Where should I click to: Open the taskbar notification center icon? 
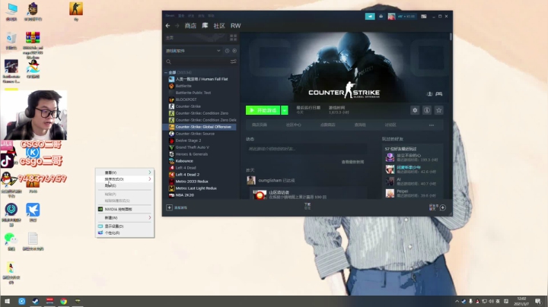click(538, 301)
